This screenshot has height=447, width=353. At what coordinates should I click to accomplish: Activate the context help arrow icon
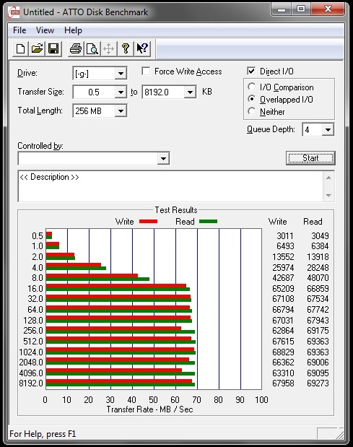click(142, 48)
